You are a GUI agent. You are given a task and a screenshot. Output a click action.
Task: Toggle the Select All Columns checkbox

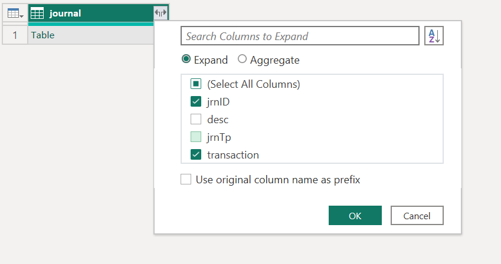pos(197,84)
